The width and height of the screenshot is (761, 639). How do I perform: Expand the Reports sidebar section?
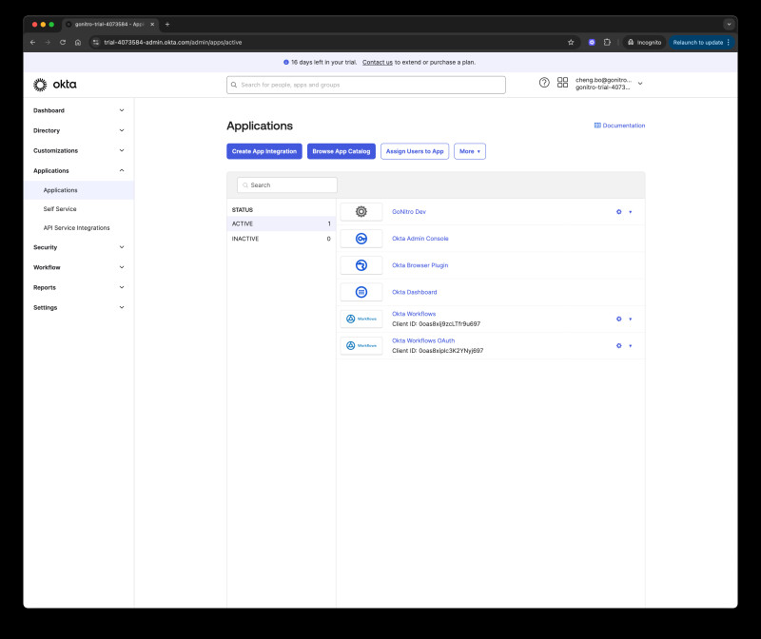[x=79, y=287]
